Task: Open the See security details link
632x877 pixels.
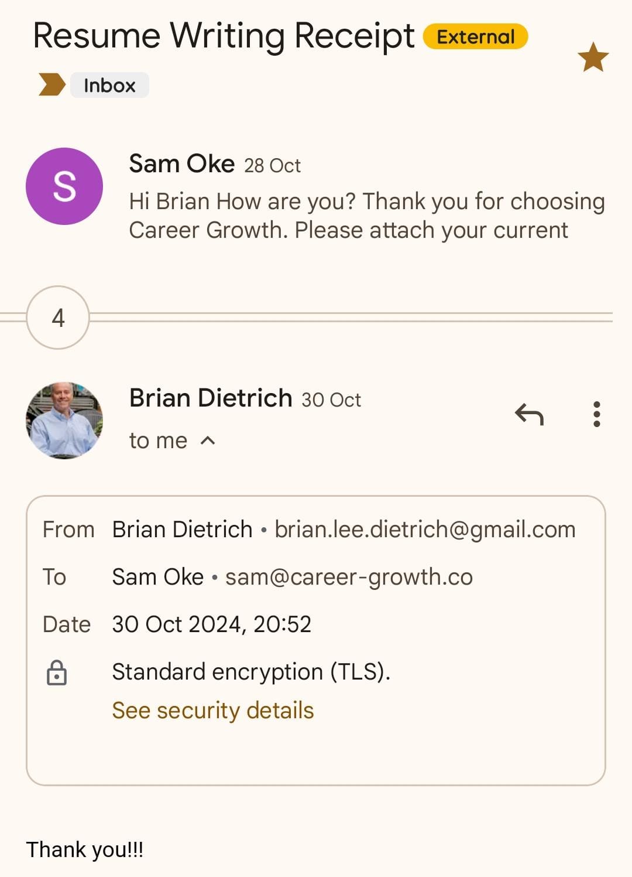Action: tap(213, 711)
